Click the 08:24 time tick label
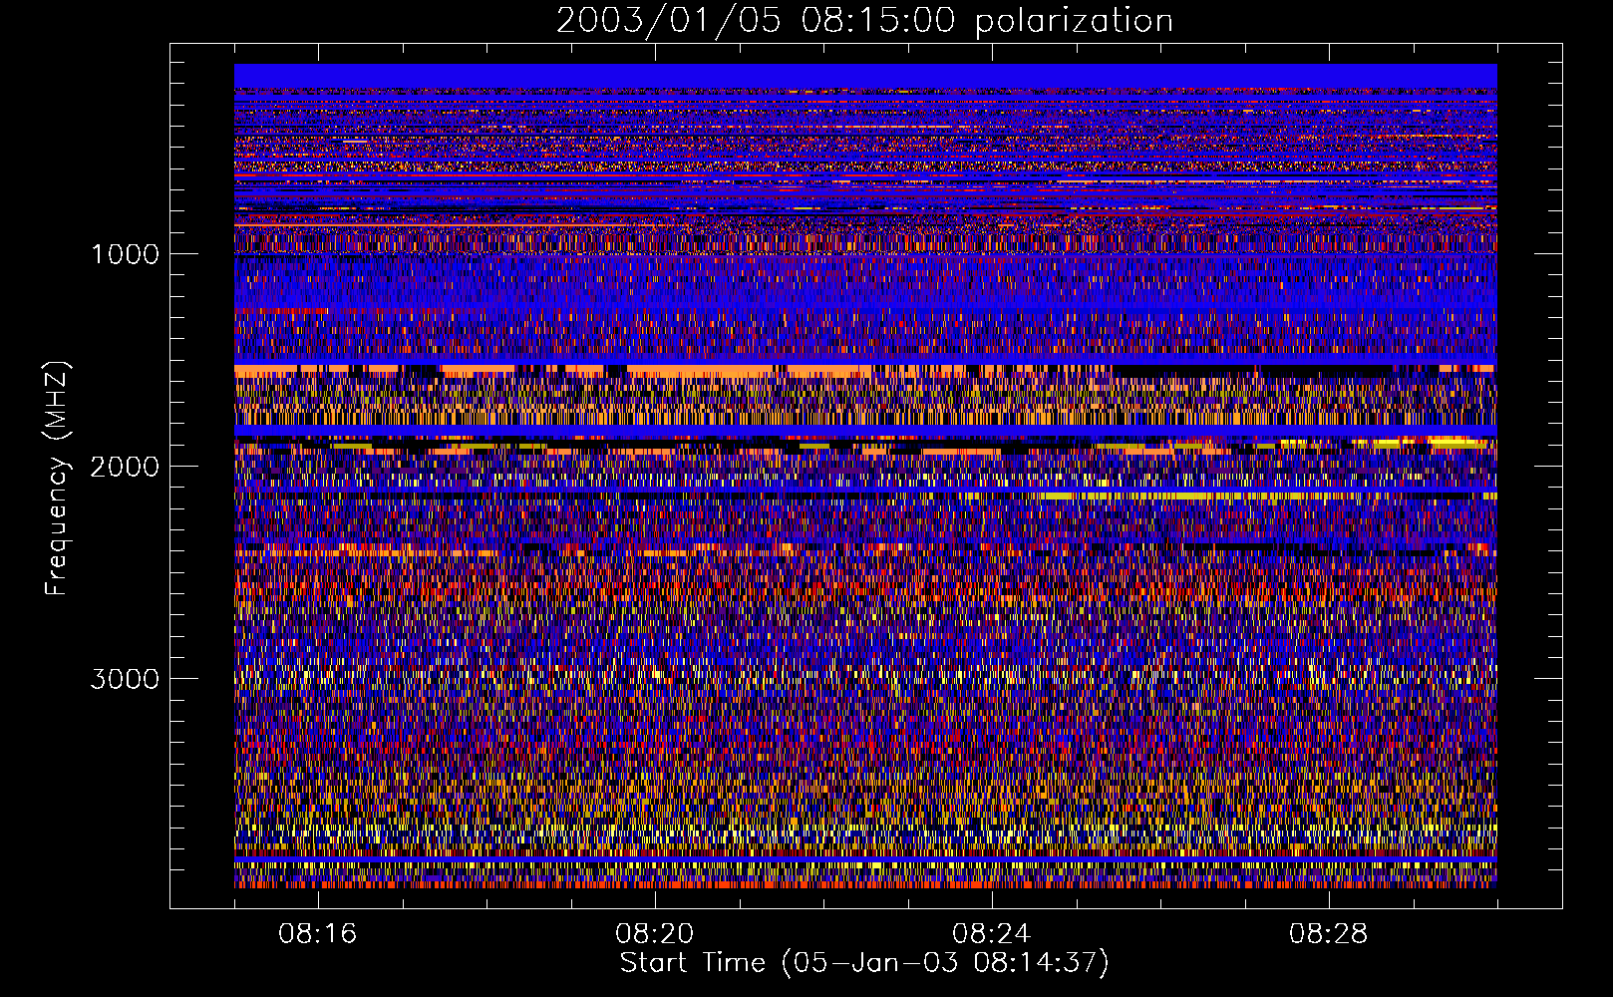1613x997 pixels. (992, 934)
